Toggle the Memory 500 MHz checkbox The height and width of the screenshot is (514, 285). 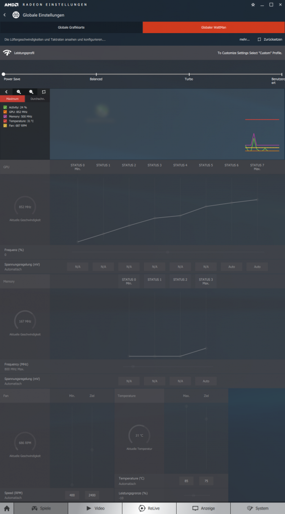pos(5,116)
